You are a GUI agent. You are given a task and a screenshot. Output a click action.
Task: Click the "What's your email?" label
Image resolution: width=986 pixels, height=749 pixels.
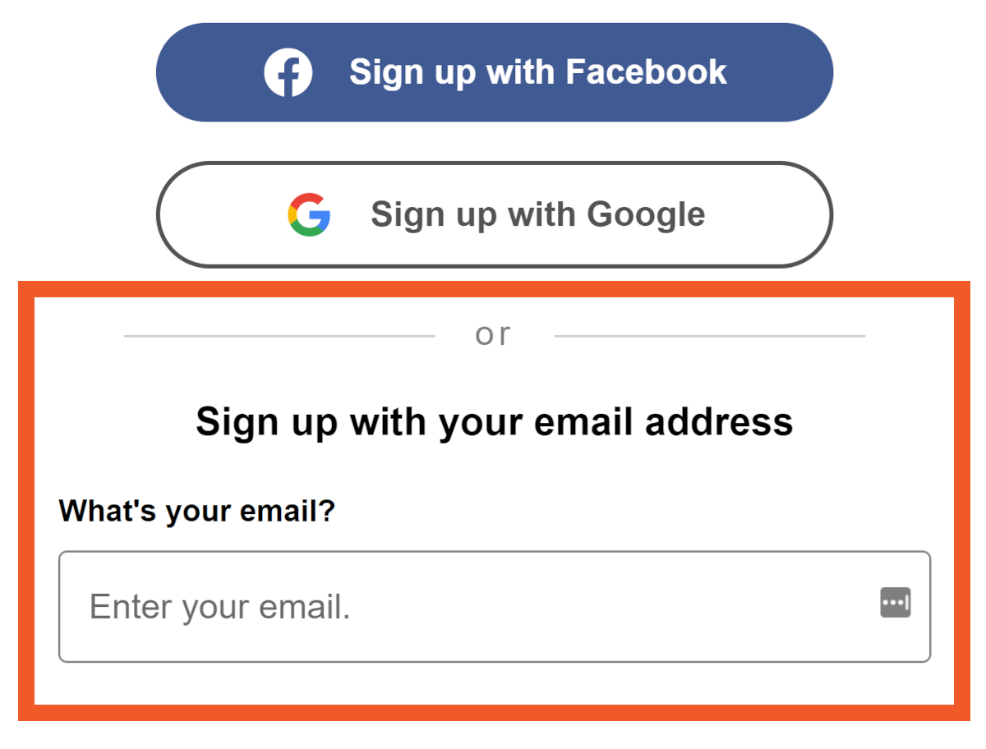tap(197, 511)
